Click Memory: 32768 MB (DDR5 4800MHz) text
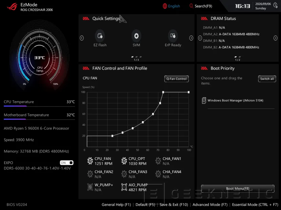The height and width of the screenshot is (210, 281). (x=36, y=151)
